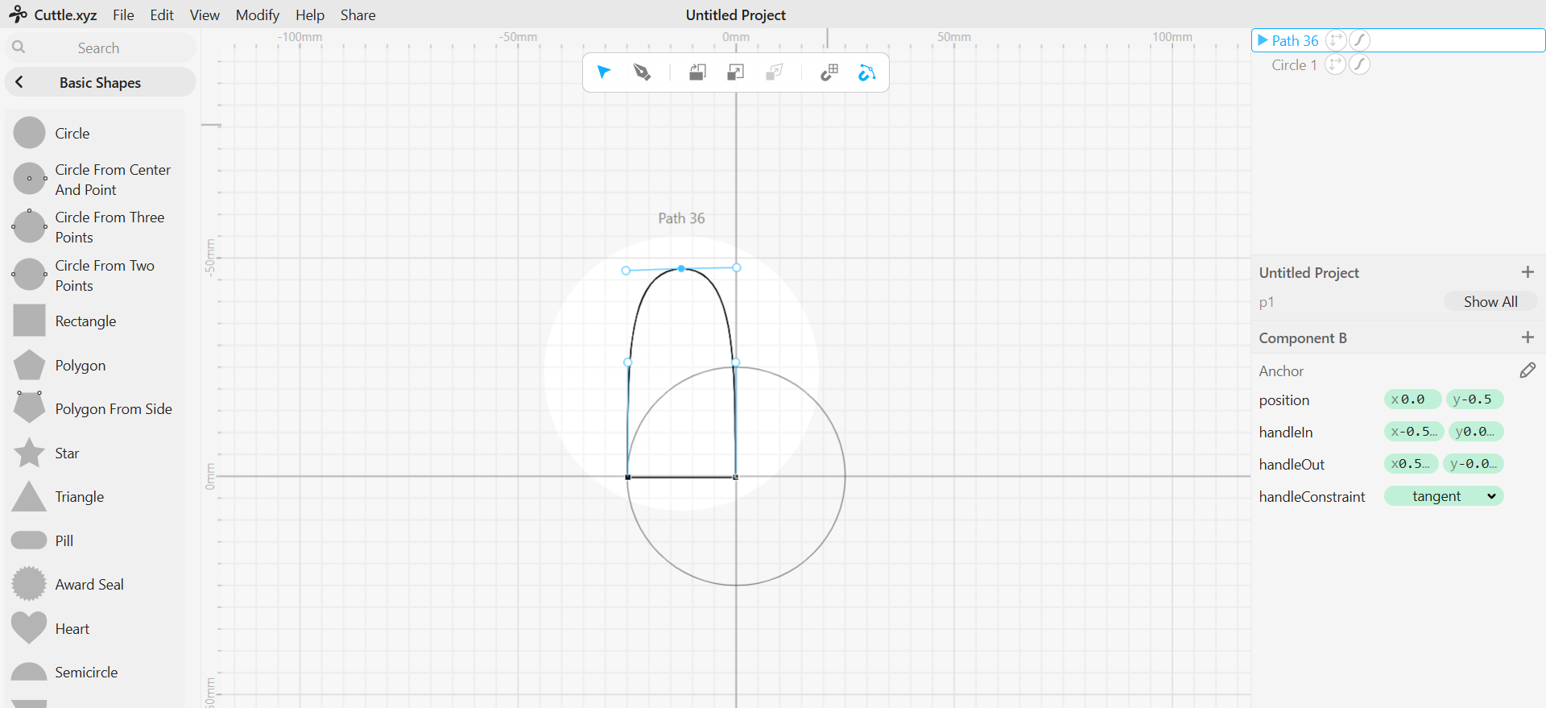This screenshot has height=708, width=1546.
Task: Click the p1 parameter label
Action: click(x=1267, y=302)
